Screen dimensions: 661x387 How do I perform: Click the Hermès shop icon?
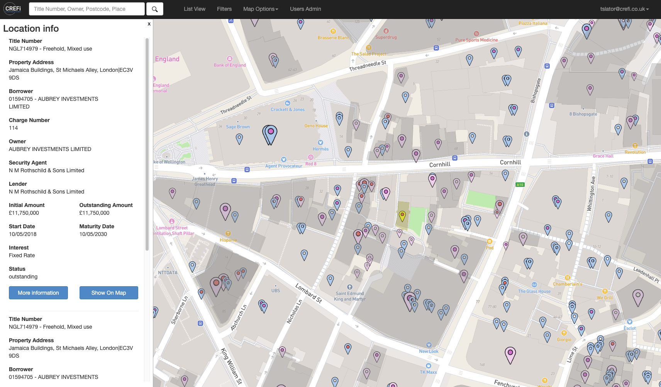point(320,143)
